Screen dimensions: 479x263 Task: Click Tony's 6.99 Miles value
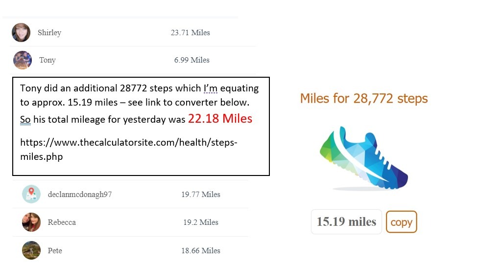click(192, 60)
